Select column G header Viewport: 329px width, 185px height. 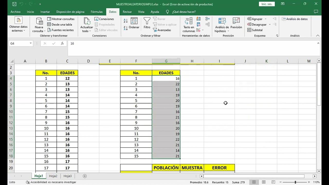(x=166, y=61)
